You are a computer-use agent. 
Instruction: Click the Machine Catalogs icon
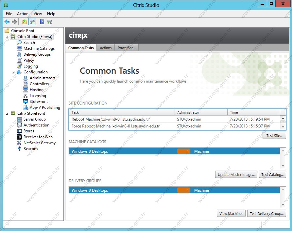point(19,48)
